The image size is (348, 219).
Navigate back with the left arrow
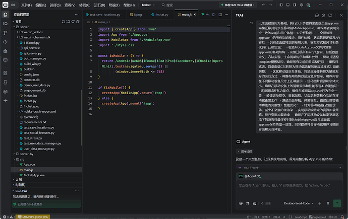(x=263, y=5)
